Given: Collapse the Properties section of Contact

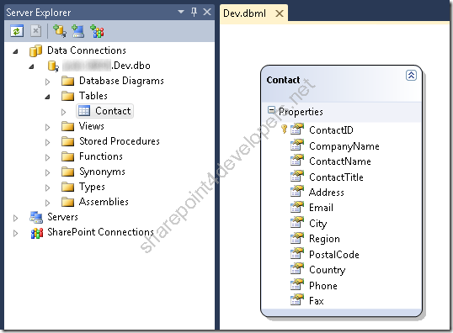Looking at the screenshot, I should pos(271,109).
